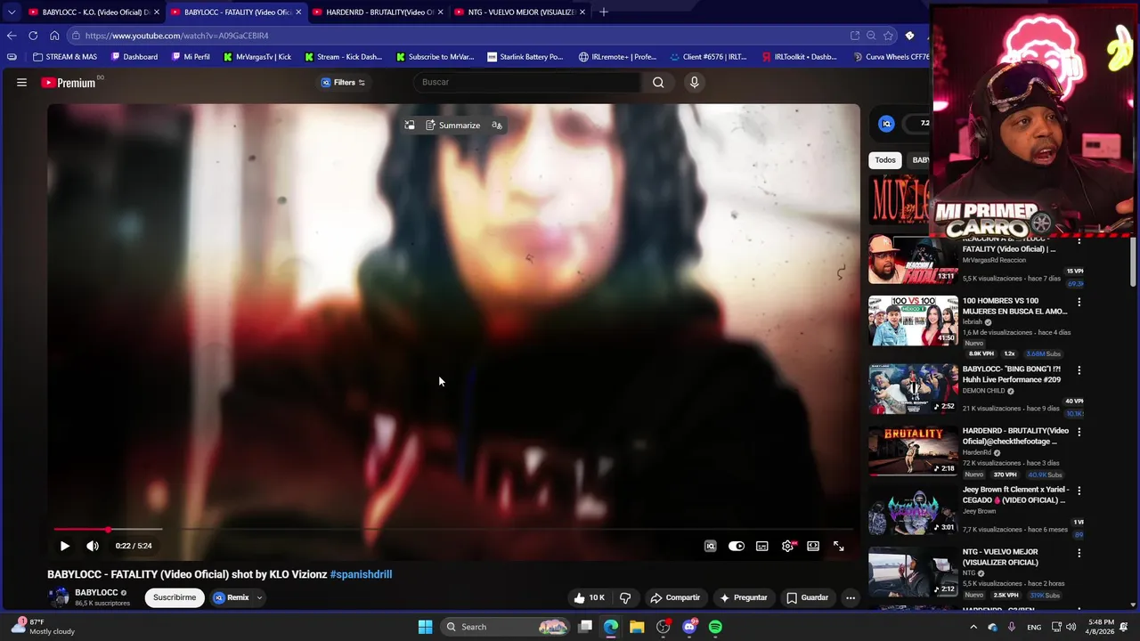Click the screenshot icon left of Summarize
This screenshot has height=641, width=1140.
[410, 126]
